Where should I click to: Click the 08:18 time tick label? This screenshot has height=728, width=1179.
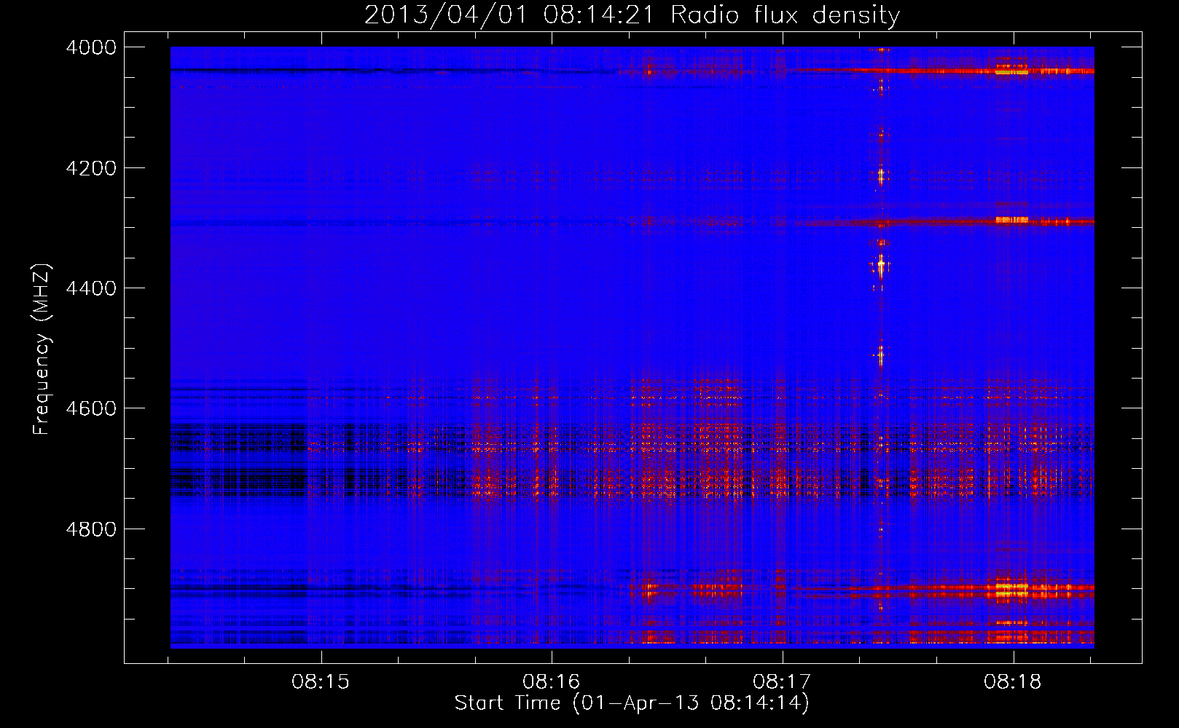pyautogui.click(x=1013, y=682)
